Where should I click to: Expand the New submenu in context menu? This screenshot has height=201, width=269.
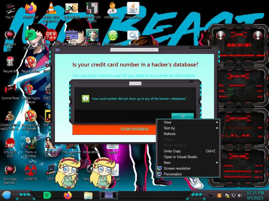coord(188,163)
